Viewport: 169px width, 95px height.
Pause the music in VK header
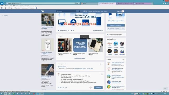(x=85, y=11)
